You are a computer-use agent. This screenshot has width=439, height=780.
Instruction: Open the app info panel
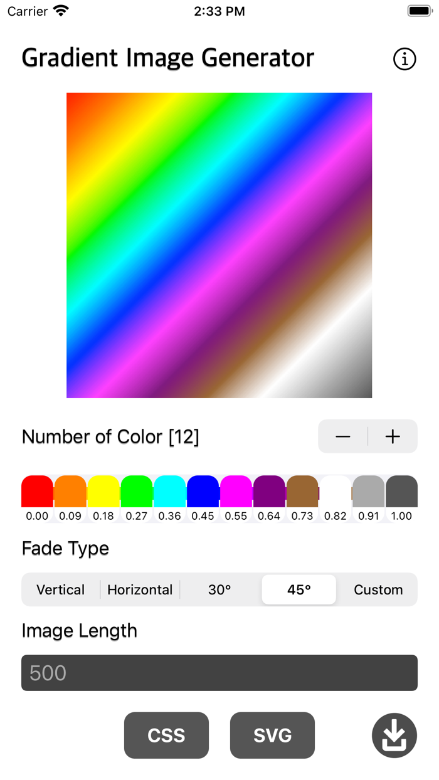click(x=405, y=60)
